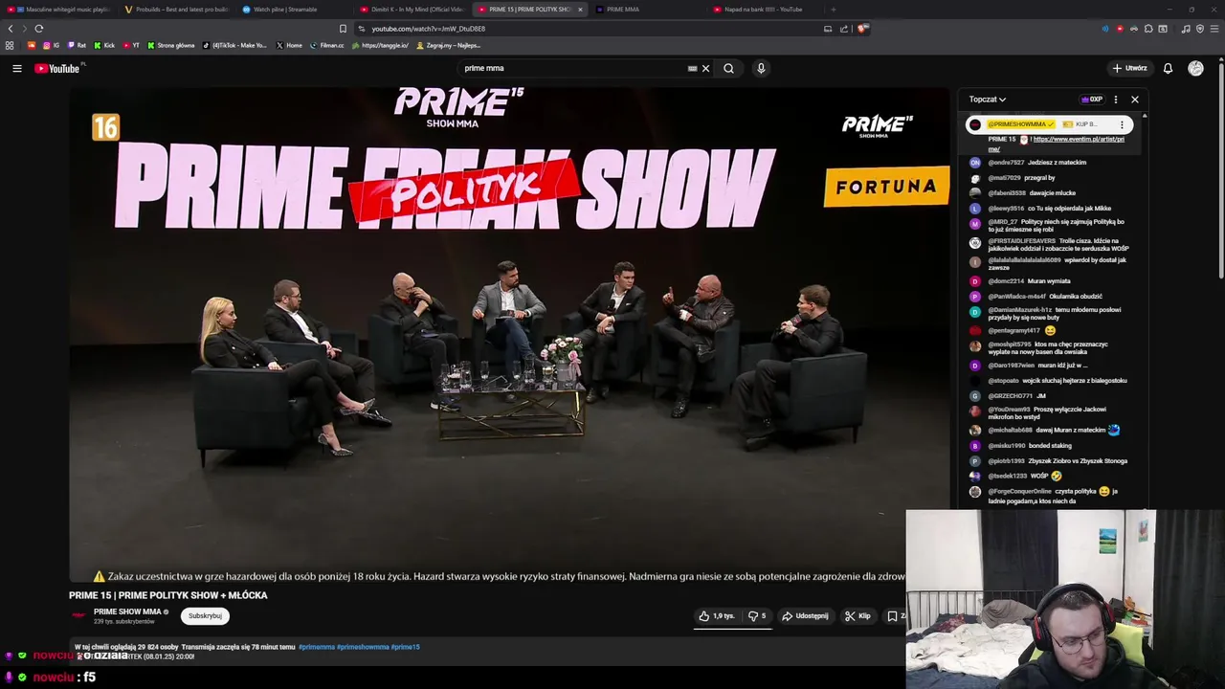Click the Utwórz create button
The width and height of the screenshot is (1225, 689).
point(1129,68)
